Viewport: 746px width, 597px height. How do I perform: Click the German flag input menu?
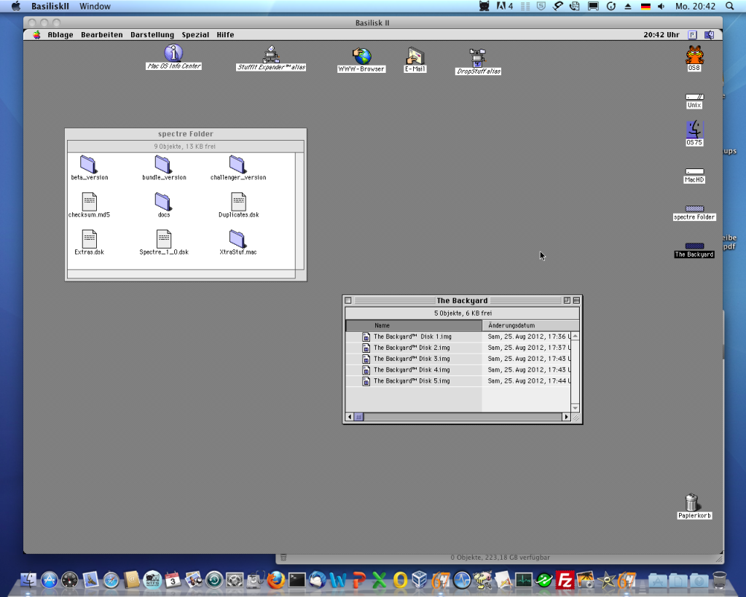[x=645, y=6]
